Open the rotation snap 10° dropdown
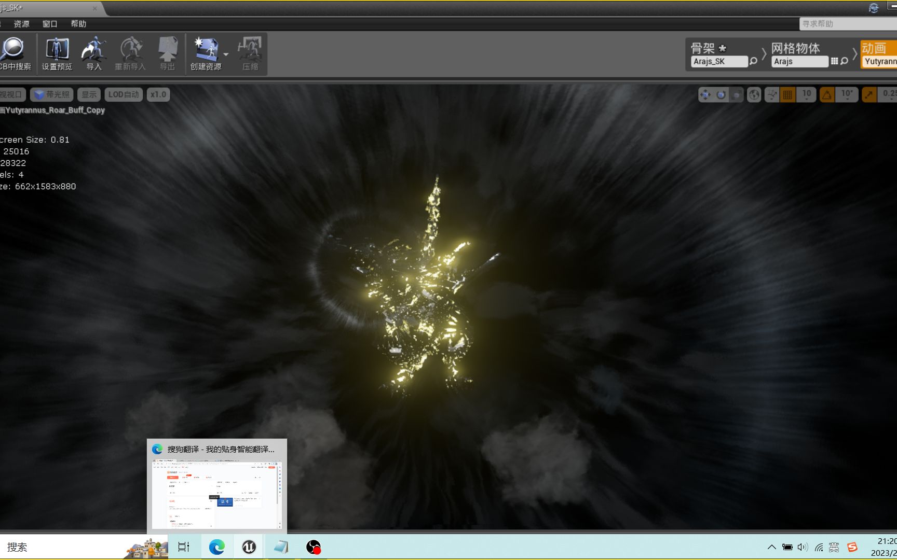 coord(847,94)
